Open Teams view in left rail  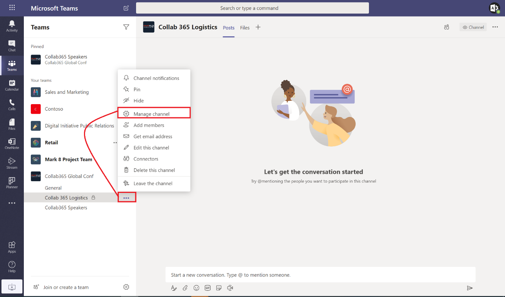coord(12,65)
